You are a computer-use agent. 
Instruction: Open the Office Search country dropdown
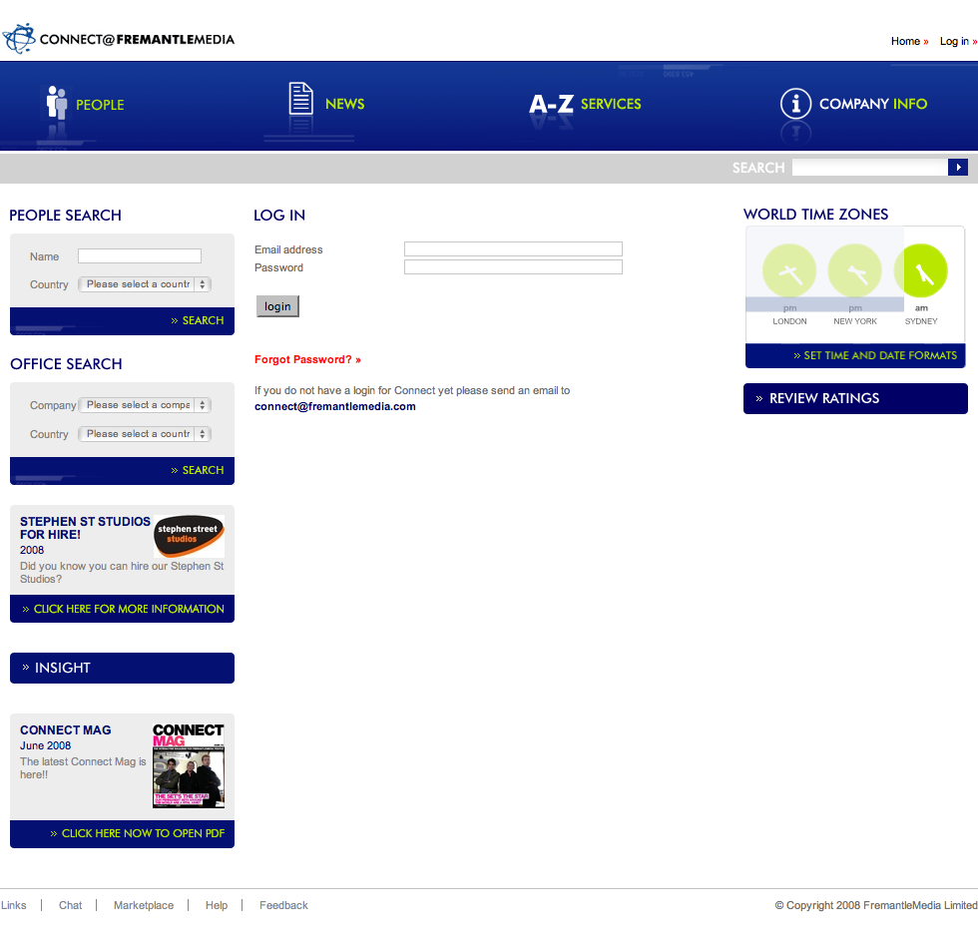click(x=145, y=434)
